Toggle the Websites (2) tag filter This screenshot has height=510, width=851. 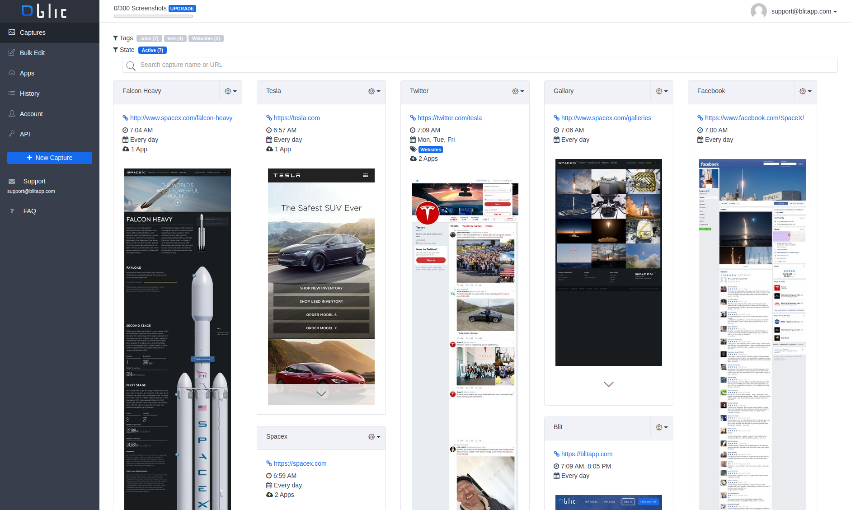point(206,38)
